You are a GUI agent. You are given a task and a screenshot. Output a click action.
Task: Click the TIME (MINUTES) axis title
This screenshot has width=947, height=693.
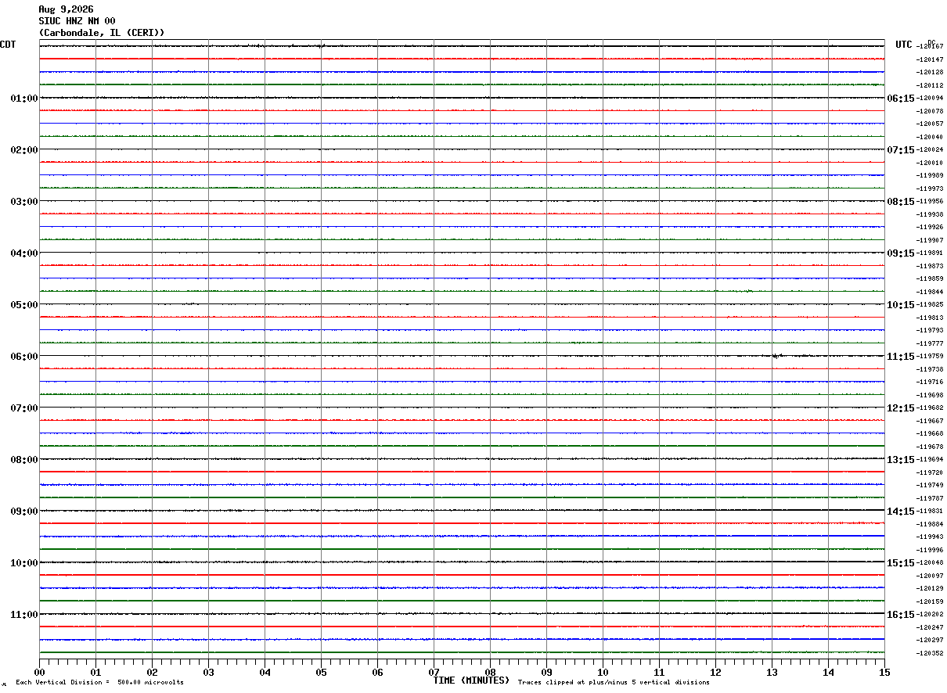[x=471, y=680]
